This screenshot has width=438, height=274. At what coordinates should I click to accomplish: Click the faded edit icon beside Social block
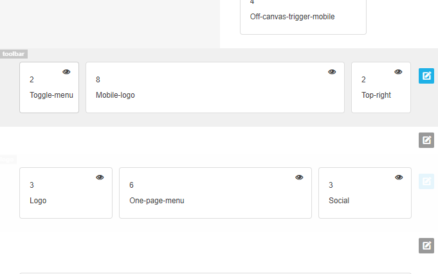point(426,181)
